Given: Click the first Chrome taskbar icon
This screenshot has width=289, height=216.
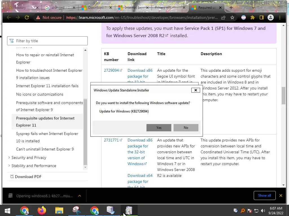Looking at the screenshot, I should tap(24, 210).
